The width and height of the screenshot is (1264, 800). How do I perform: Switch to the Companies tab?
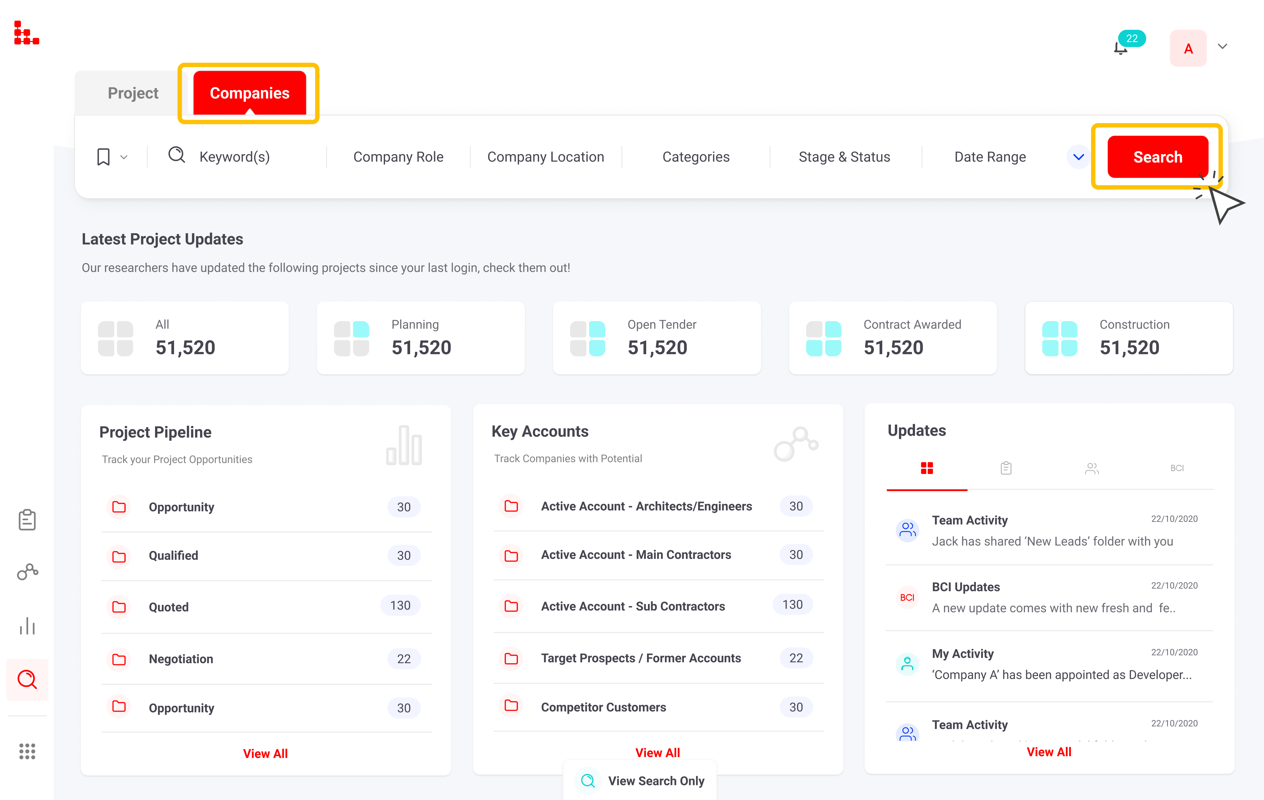249,93
